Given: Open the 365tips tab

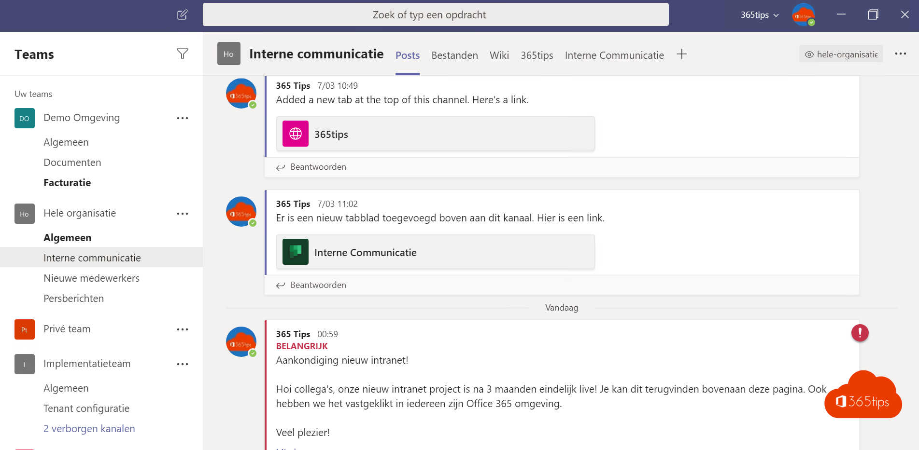Looking at the screenshot, I should click(537, 55).
